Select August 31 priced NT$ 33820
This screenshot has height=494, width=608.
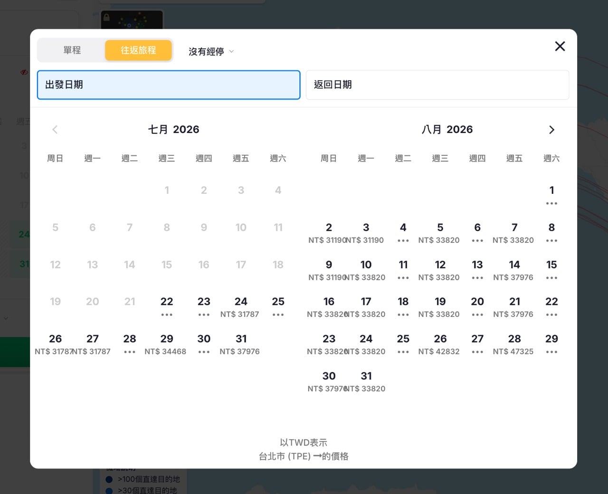point(366,381)
